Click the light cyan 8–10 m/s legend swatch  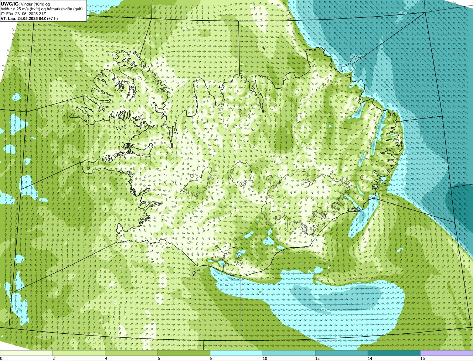[x=236, y=353]
